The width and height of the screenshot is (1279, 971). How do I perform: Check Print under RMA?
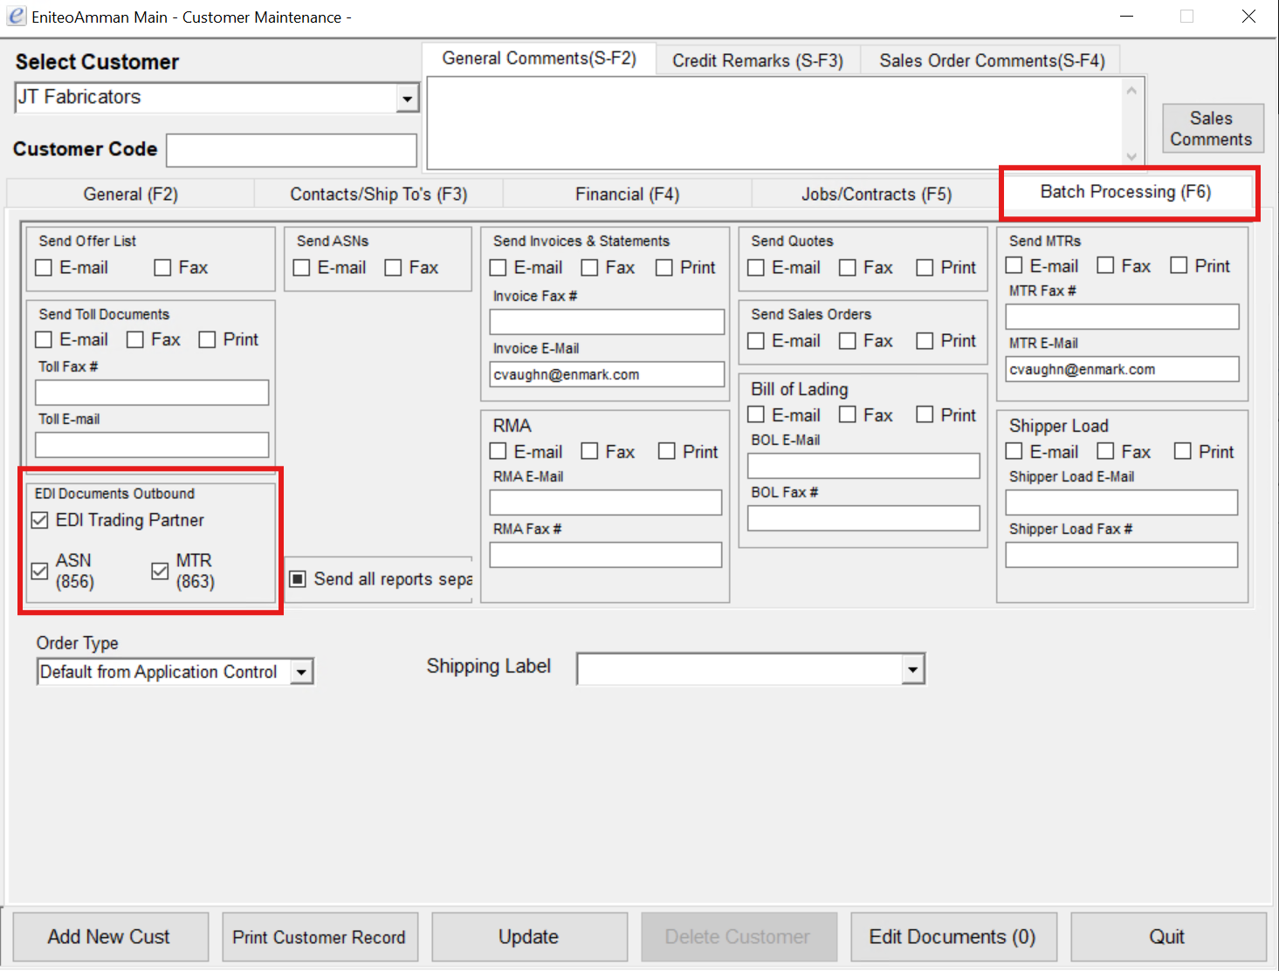(667, 451)
